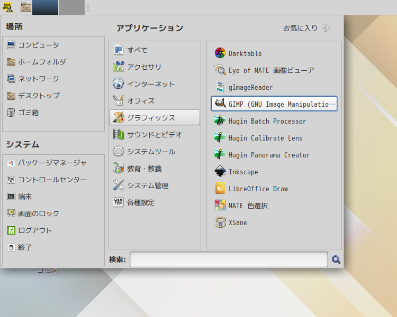Screen dimensions: 397x317
Task: Click the 各種設定 sliders icon
Action: coord(118,202)
